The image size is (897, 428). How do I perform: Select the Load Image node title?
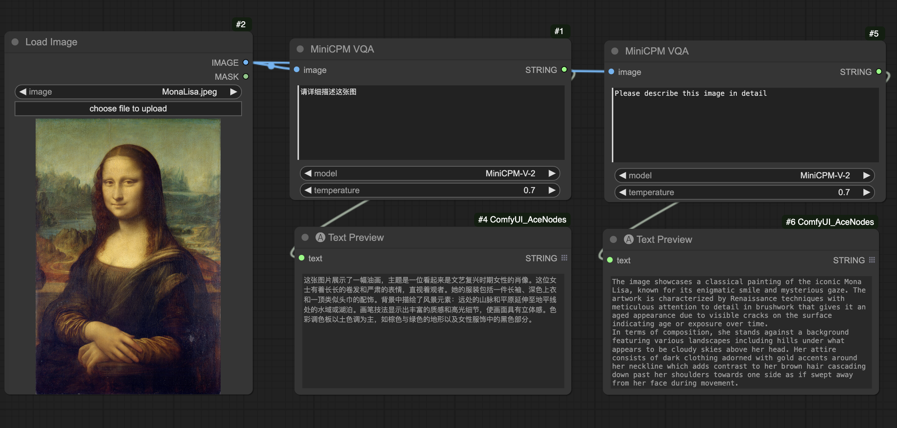pos(51,42)
